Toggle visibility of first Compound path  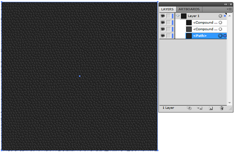pos(163,22)
